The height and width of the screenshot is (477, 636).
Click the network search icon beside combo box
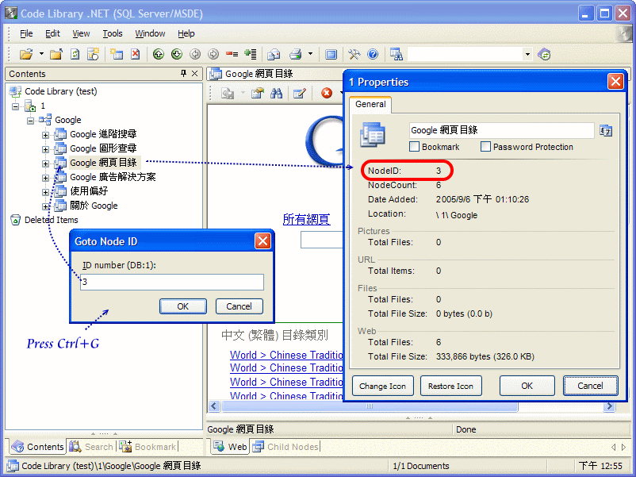click(396, 54)
